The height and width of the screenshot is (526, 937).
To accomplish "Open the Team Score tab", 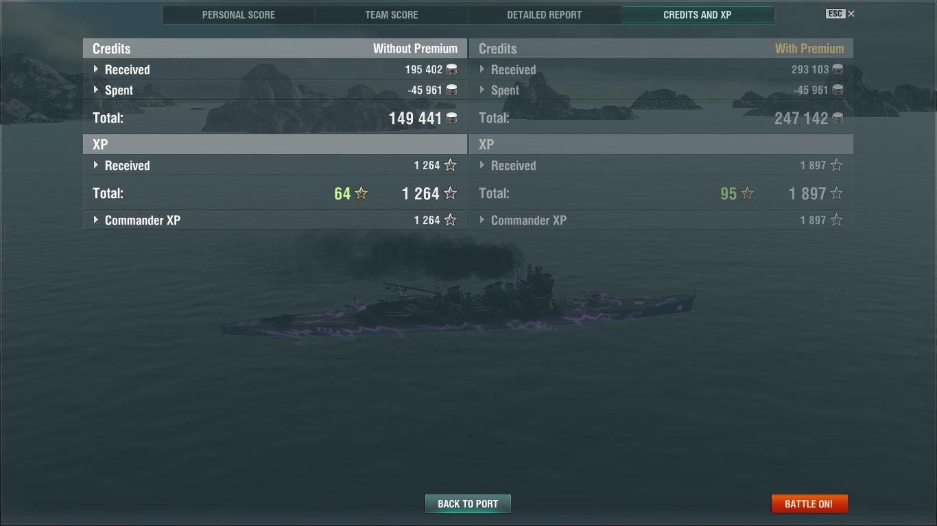I will [392, 15].
